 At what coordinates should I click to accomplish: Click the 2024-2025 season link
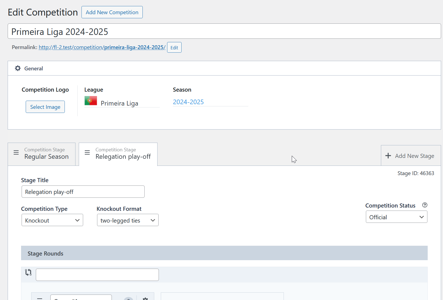(x=188, y=102)
